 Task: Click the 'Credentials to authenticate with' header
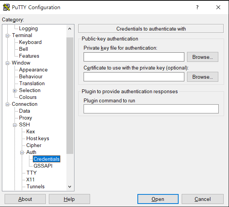tap(151, 29)
